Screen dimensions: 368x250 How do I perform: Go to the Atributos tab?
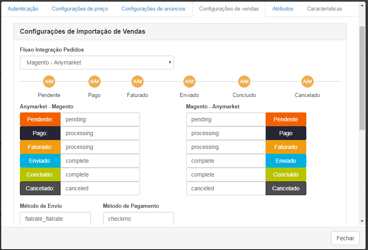coord(282,9)
